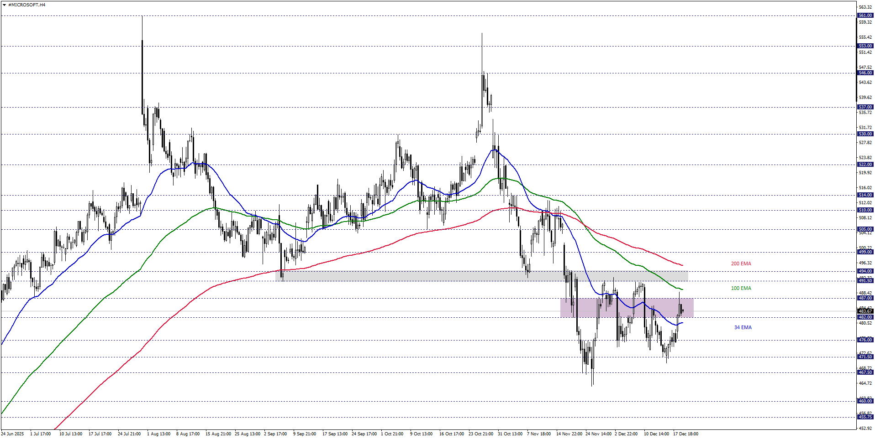The height and width of the screenshot is (439, 875).
Task: Click the 23 Oct 21:00 time axis label
Action: 480,434
